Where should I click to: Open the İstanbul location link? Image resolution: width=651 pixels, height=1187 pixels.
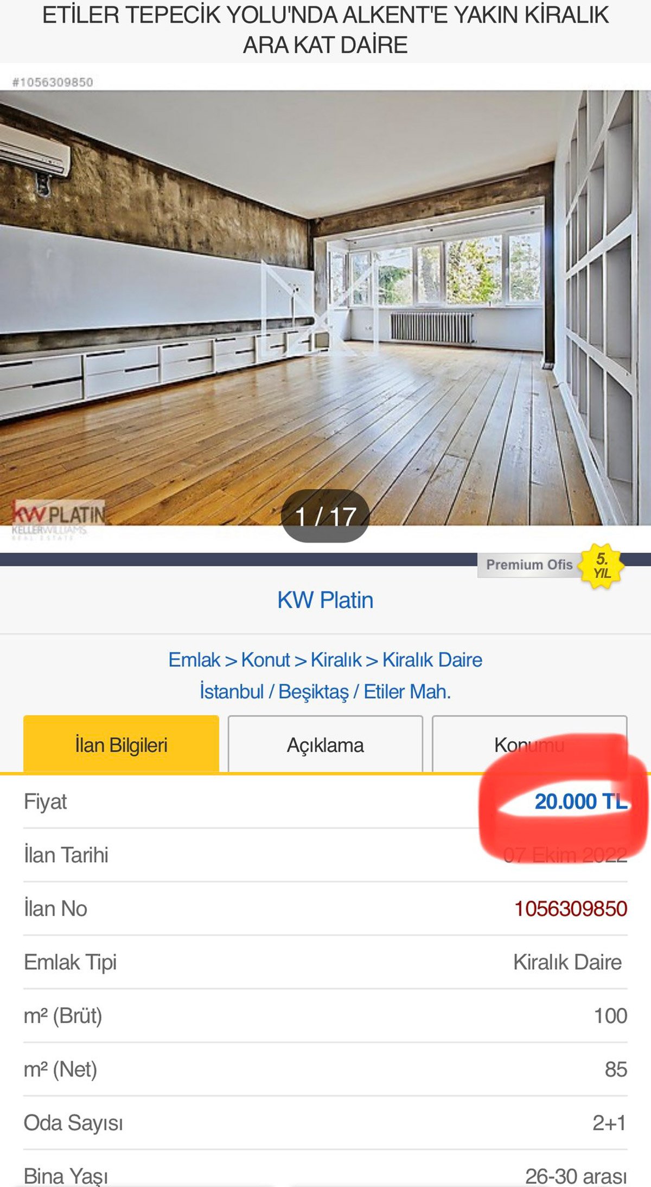232,692
